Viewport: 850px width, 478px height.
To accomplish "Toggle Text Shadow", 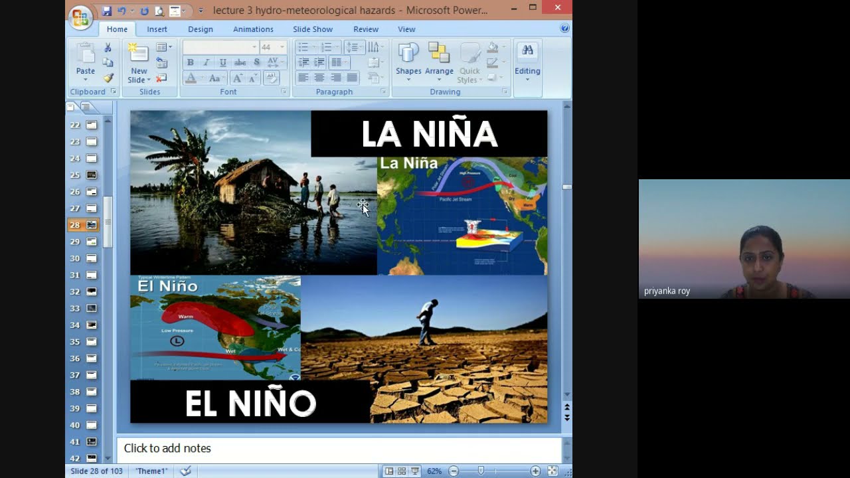I will [x=257, y=62].
